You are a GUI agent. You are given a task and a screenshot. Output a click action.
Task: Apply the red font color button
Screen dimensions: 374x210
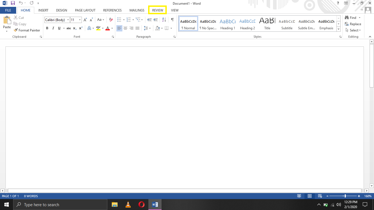108,28
